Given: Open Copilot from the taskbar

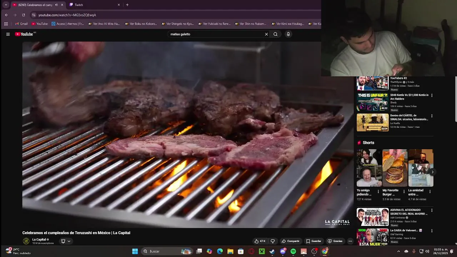Looking at the screenshot, I should [x=209, y=251].
